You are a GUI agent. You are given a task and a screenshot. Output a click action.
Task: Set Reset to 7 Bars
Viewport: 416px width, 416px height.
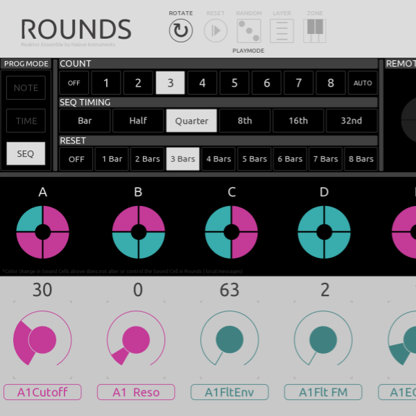[326, 159]
